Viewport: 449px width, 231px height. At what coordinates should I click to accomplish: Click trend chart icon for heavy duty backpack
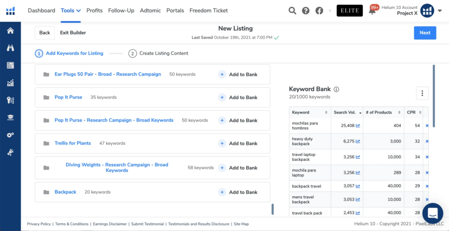[x=358, y=141]
